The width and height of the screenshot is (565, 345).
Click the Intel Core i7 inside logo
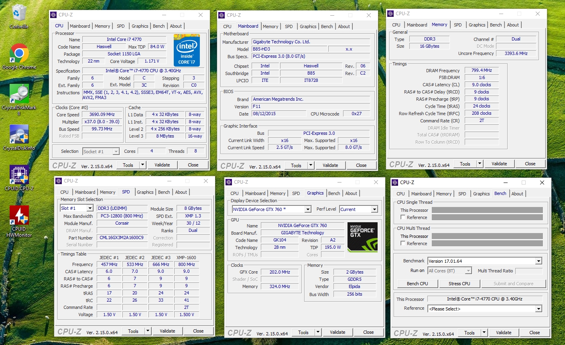[187, 50]
